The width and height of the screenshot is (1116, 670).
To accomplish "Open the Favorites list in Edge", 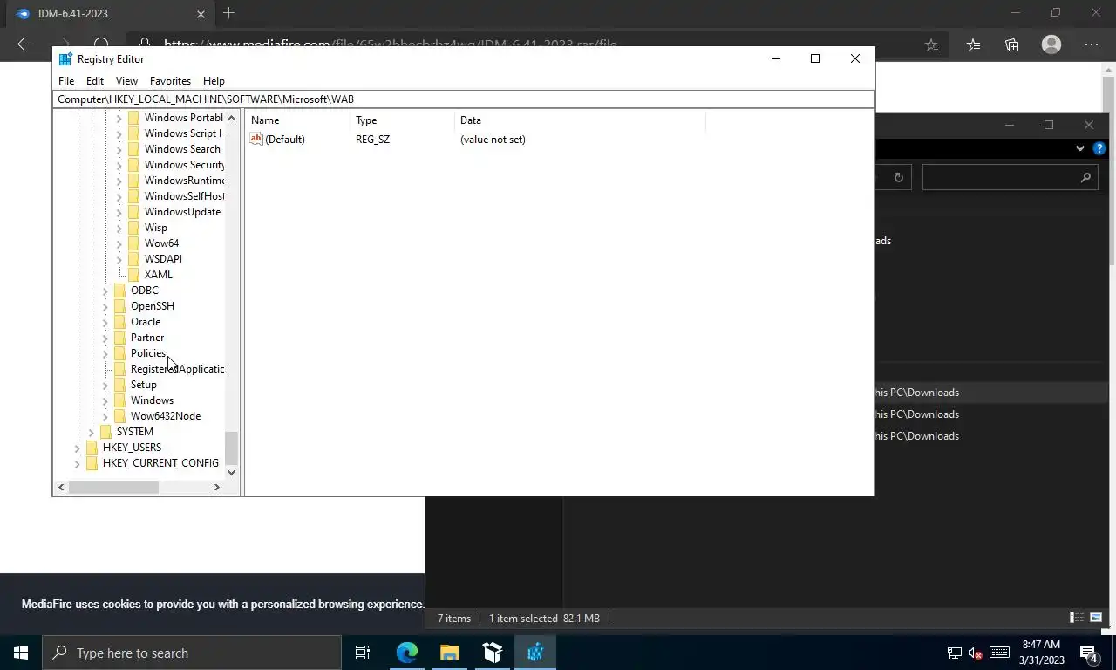I will pos(973,44).
